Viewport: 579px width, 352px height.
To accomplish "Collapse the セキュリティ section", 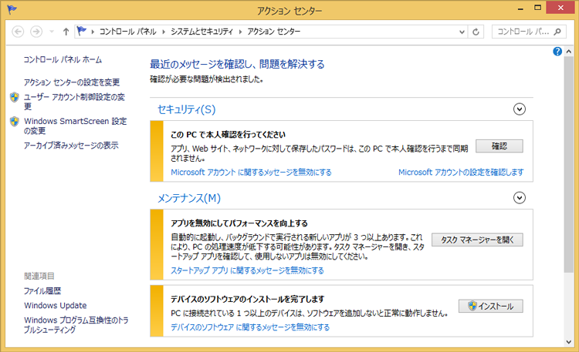I will tap(519, 109).
